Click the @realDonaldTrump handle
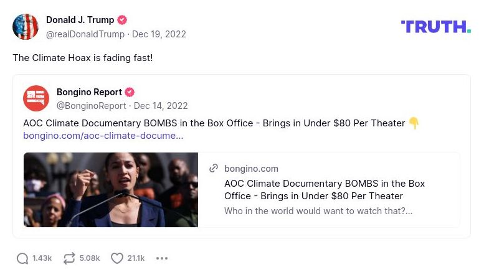 click(x=85, y=34)
